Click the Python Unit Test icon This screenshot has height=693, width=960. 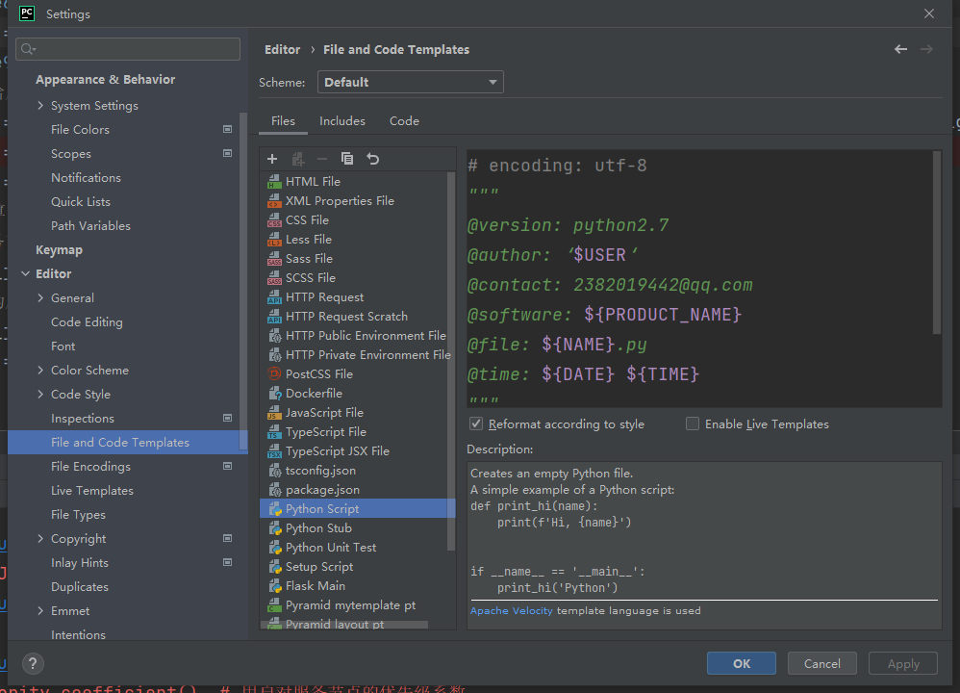click(x=275, y=547)
